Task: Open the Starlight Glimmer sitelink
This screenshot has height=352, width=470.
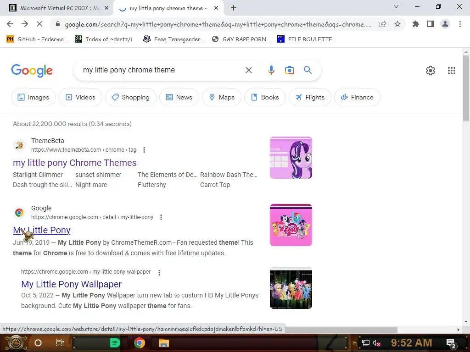Action: 38,175
